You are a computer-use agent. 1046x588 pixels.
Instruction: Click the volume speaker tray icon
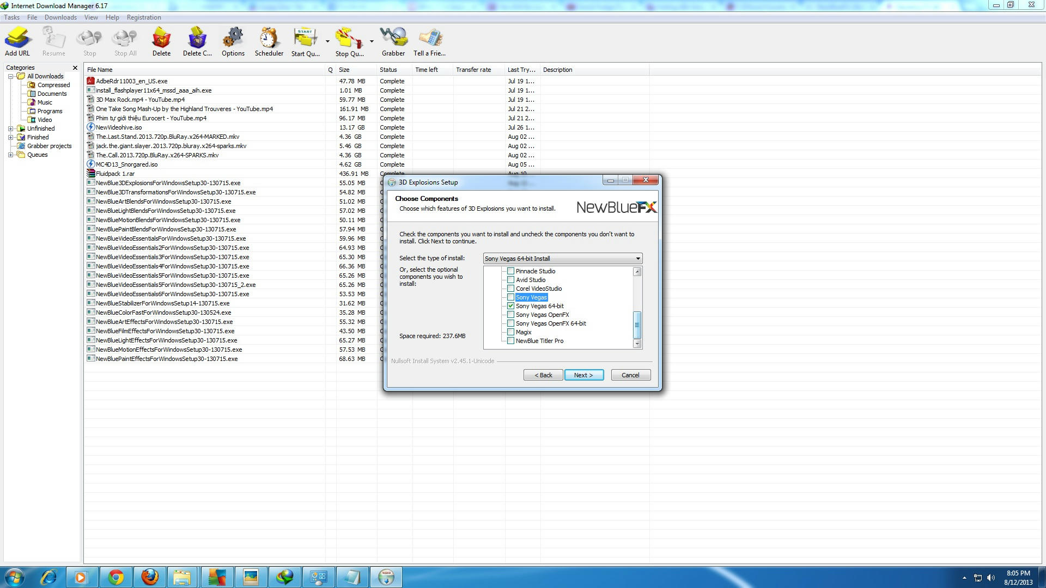[991, 578]
